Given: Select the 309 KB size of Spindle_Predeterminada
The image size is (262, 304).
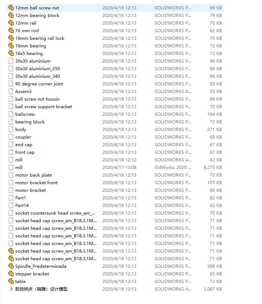Looking at the screenshot, I should pyautogui.click(x=214, y=266).
